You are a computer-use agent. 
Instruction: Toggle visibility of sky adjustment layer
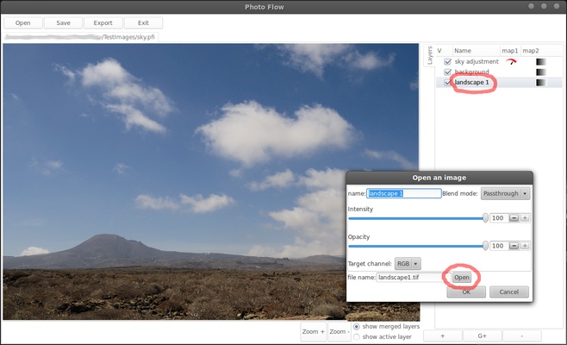coord(447,62)
